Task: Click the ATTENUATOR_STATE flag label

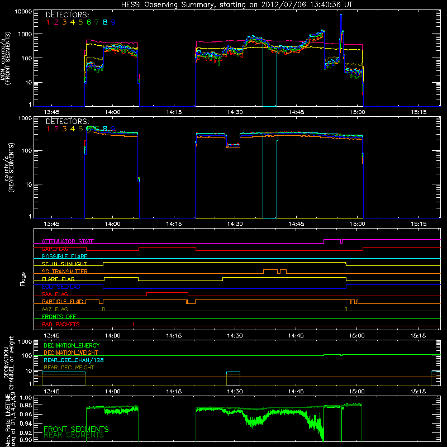Action: coord(68,241)
